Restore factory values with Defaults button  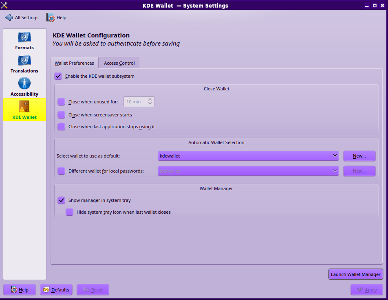click(56, 290)
